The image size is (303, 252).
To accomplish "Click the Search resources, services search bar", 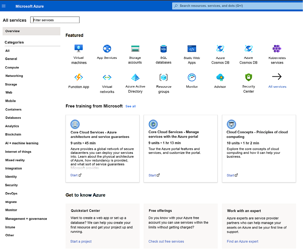I will pyautogui.click(x=237, y=6).
